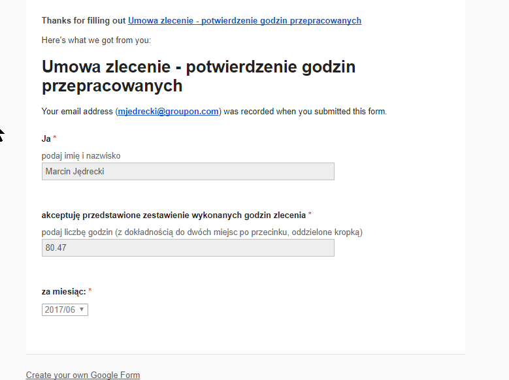Click the bold 'Ja' question label
This screenshot has width=509, height=380.
[x=46, y=138]
